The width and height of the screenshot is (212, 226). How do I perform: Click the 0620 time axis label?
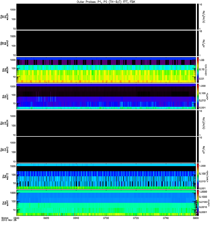click(x=46, y=218)
